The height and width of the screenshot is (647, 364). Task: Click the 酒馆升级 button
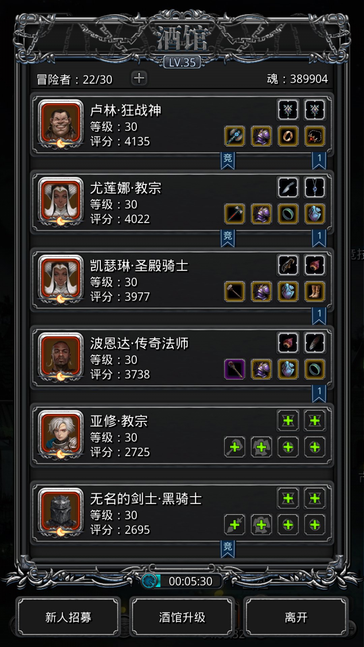[x=182, y=617]
